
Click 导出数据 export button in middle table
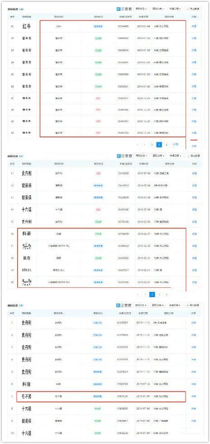(x=193, y=156)
